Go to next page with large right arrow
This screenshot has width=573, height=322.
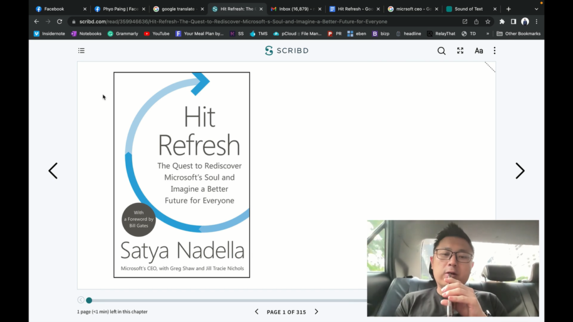pos(520,171)
